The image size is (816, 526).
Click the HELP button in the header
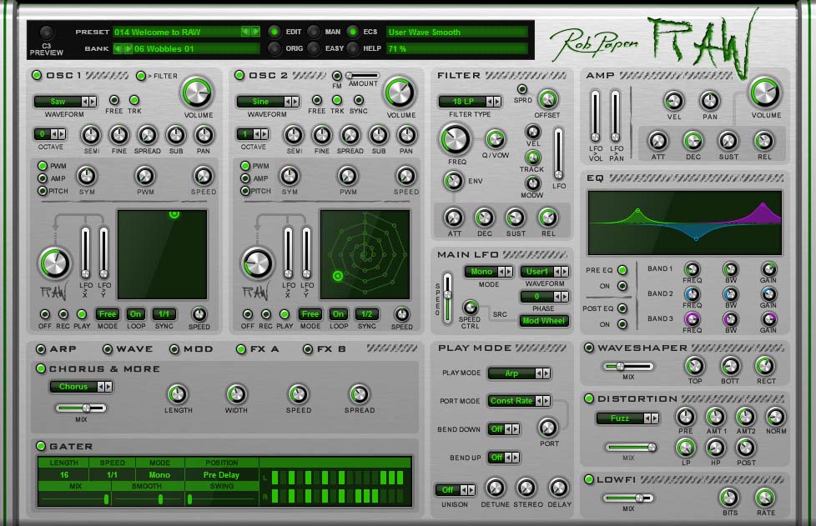pos(355,48)
